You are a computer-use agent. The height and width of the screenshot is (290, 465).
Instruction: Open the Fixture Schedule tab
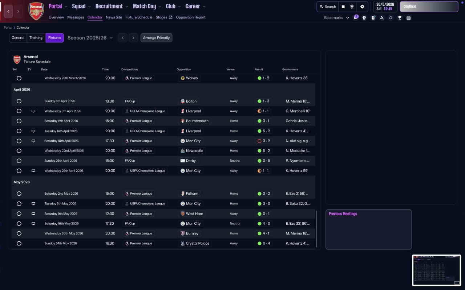[x=139, y=17]
